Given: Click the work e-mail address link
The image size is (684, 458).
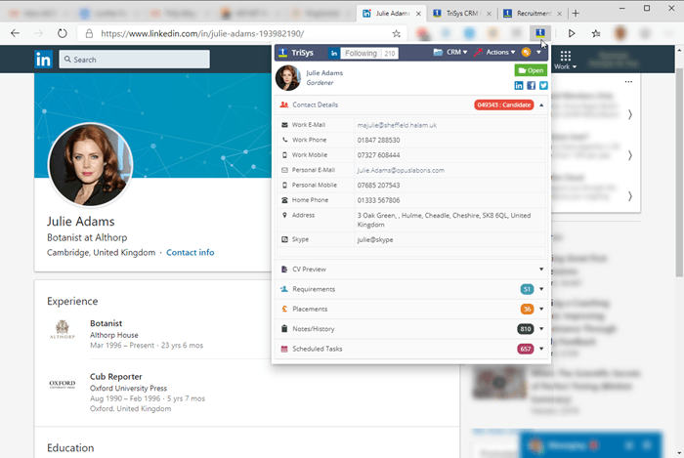Looking at the screenshot, I should (x=397, y=125).
